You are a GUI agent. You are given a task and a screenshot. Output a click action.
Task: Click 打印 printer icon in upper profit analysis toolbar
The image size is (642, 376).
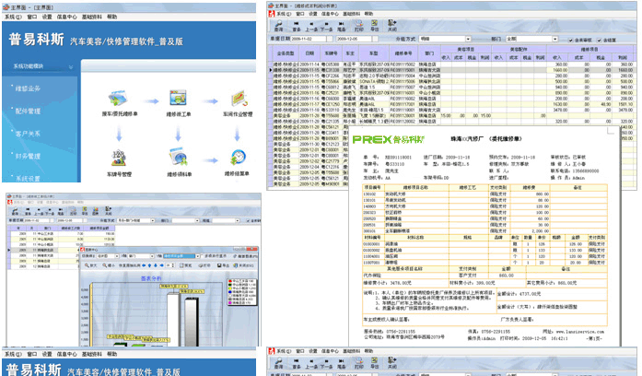click(358, 26)
